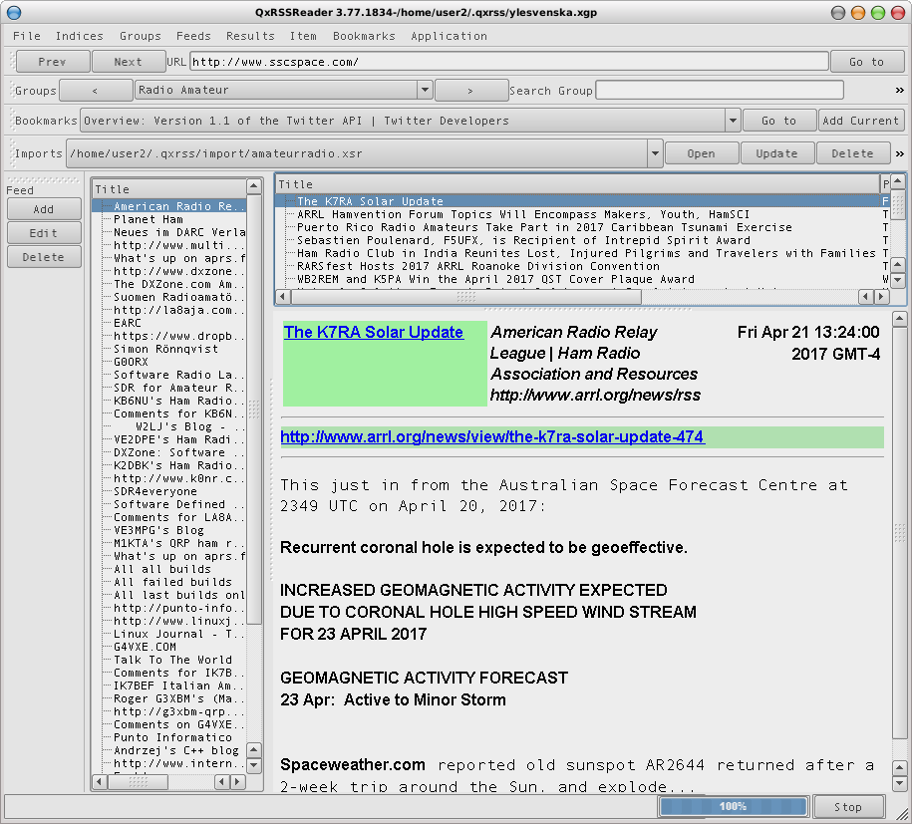Open the Feeds menu
This screenshot has height=824, width=912.
[193, 36]
